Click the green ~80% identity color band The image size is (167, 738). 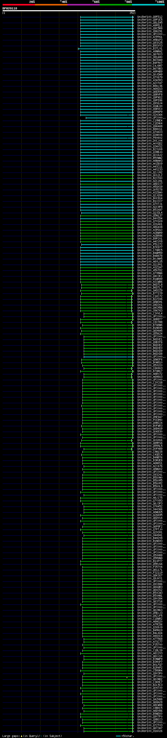pos(116,5)
